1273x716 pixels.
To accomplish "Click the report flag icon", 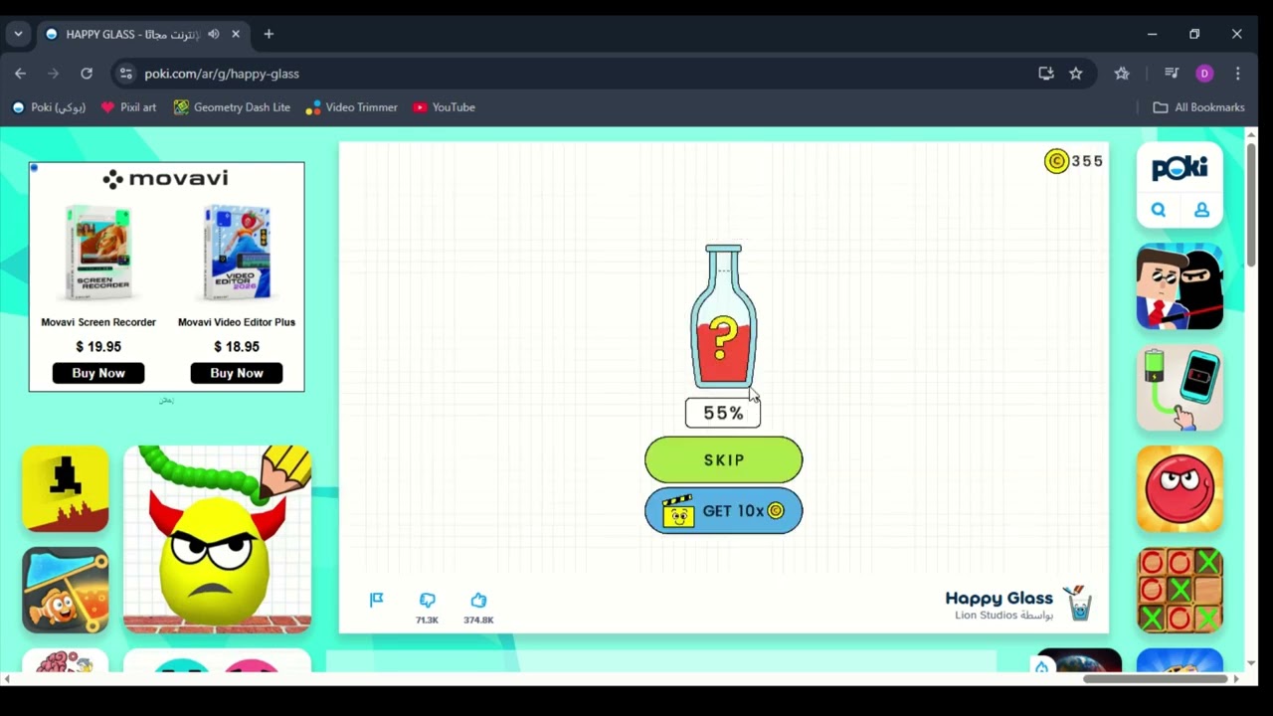I will coord(376,600).
